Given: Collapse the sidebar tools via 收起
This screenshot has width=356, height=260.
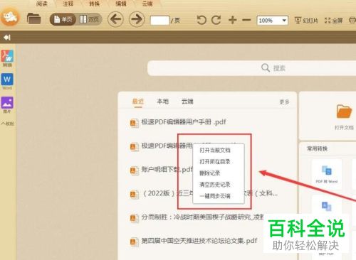Looking at the screenshot, I should (x=8, y=124).
